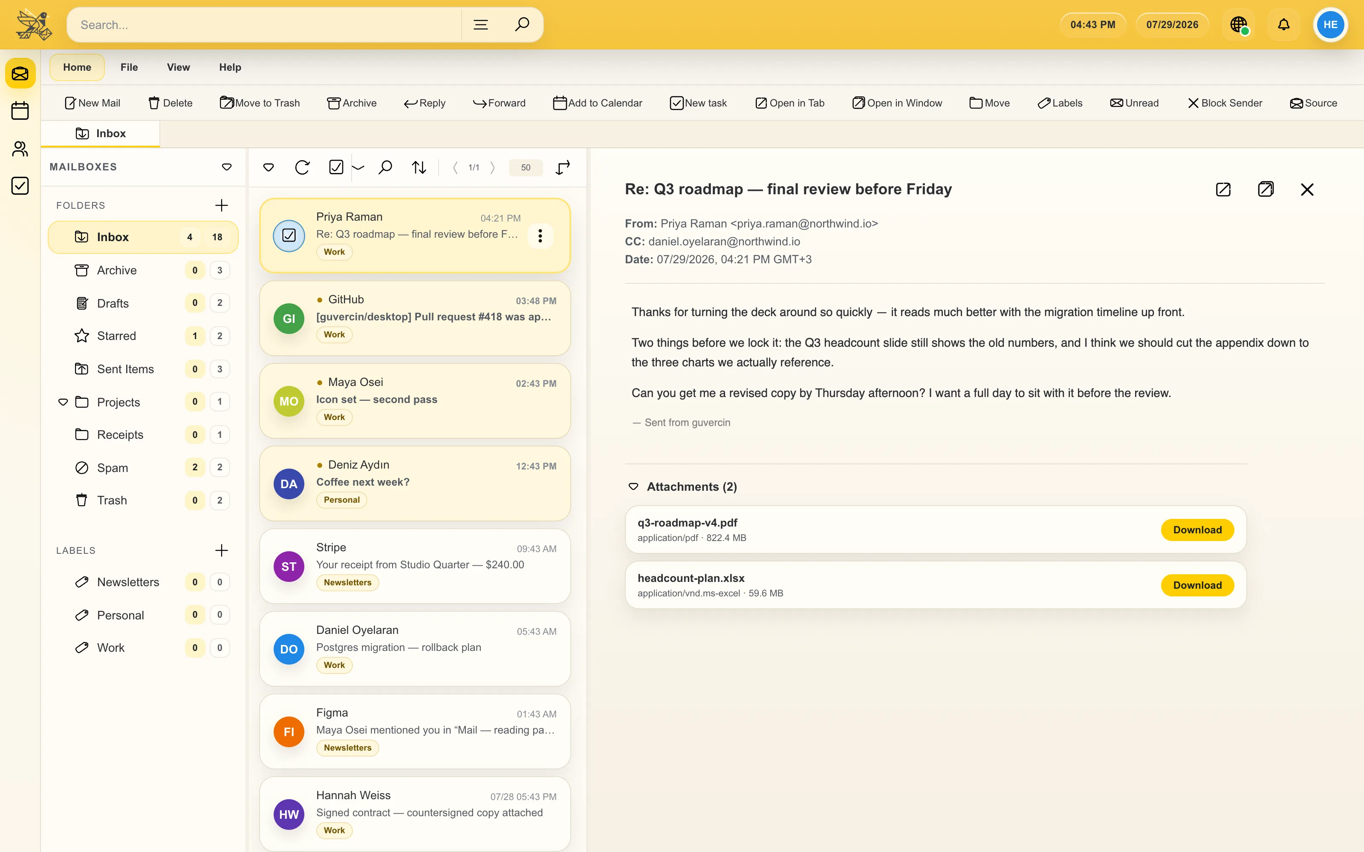Toggle select all messages checkbox
The image size is (1364, 852).
[x=336, y=167]
